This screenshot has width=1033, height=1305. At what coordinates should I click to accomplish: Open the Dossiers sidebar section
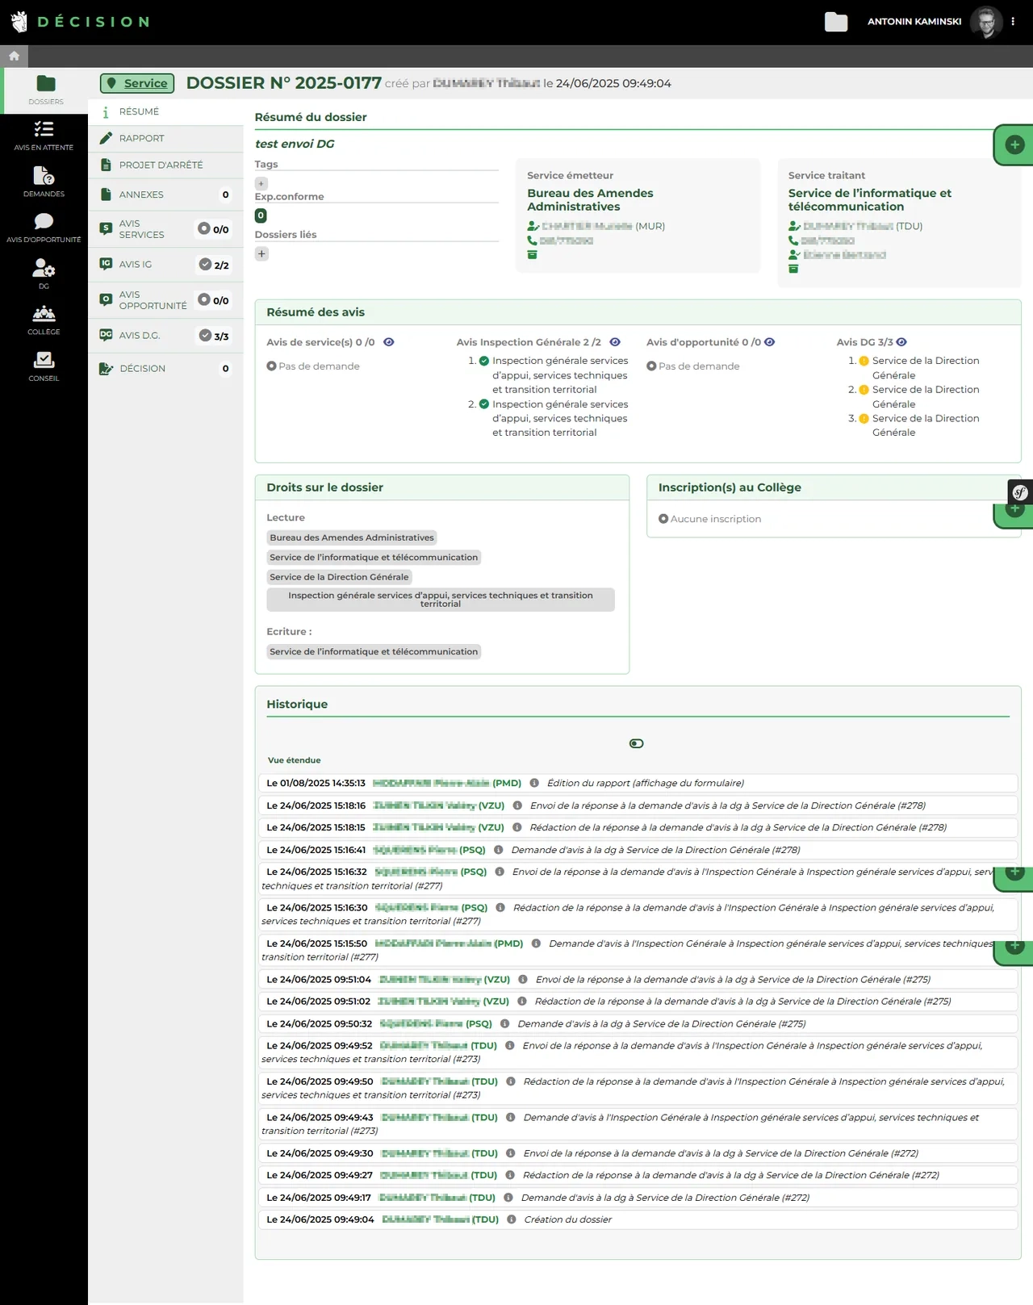tap(45, 90)
